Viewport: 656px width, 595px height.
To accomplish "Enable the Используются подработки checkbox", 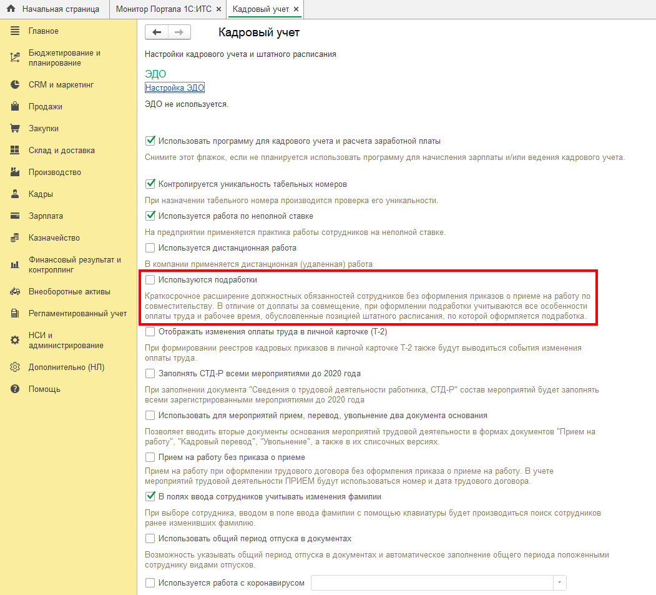I will coord(150,279).
